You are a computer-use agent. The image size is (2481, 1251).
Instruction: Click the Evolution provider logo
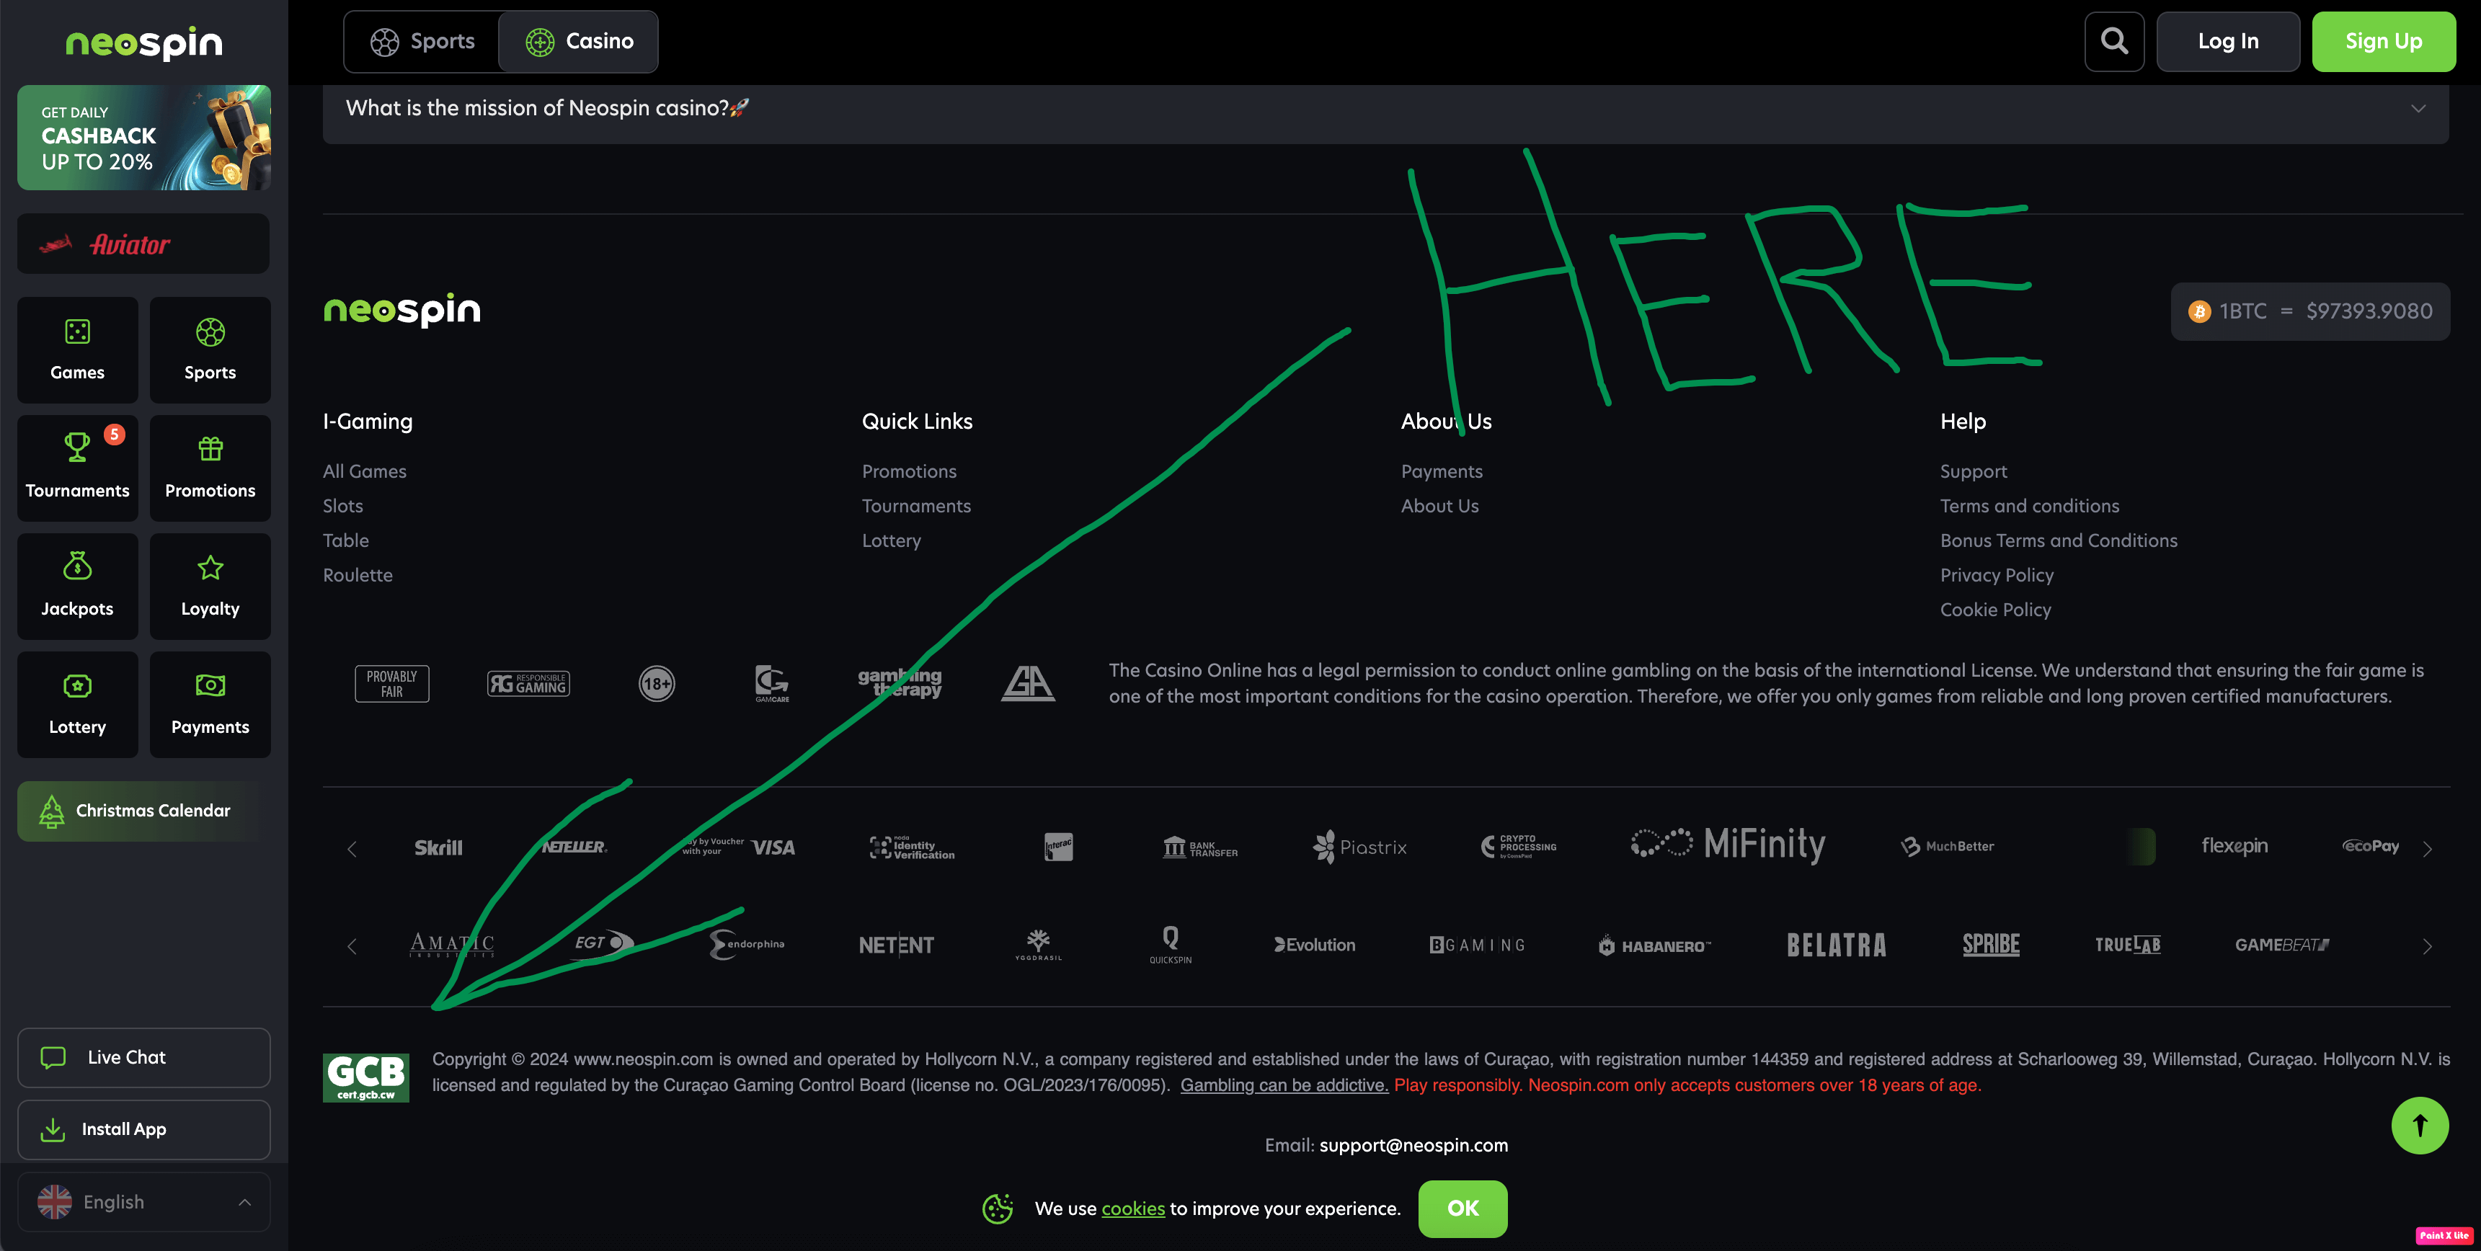click(1315, 945)
